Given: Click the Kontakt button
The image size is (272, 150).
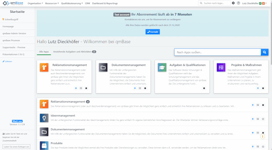Looking at the screenshot, I should pyautogui.click(x=153, y=32).
